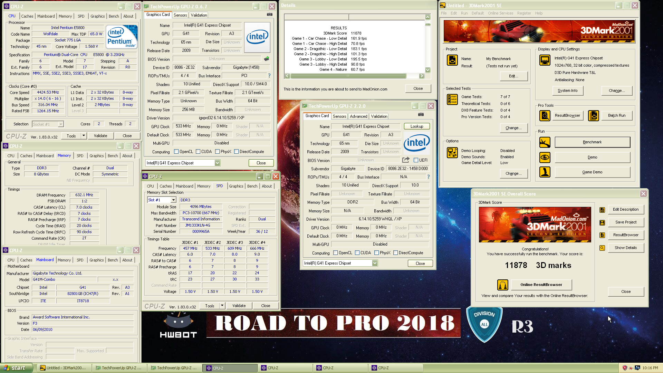Toggle OpenCL checkbox in GPU-Z 0.6.7

tap(176, 152)
